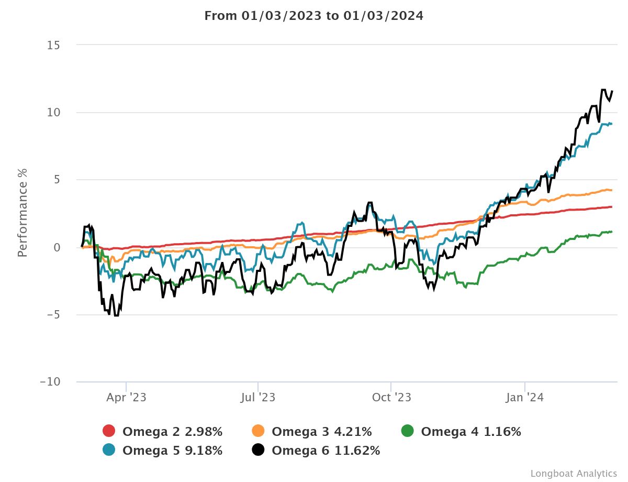This screenshot has width=628, height=482.
Task: Click the blue Omega 5 legend marker
Action: point(108,450)
